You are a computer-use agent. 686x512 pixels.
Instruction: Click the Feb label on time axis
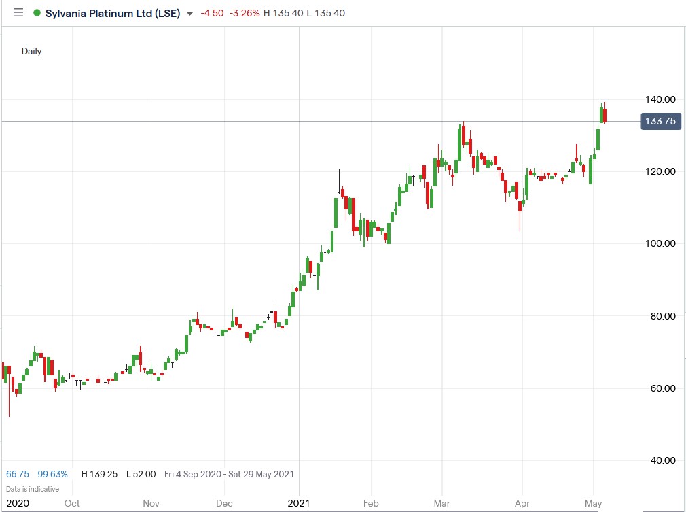click(371, 503)
